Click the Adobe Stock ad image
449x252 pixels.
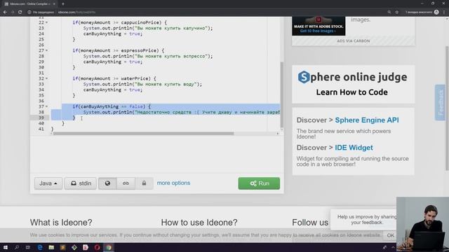pos(319,26)
